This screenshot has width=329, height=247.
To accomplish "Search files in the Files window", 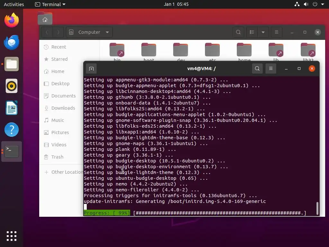I will pos(238,32).
